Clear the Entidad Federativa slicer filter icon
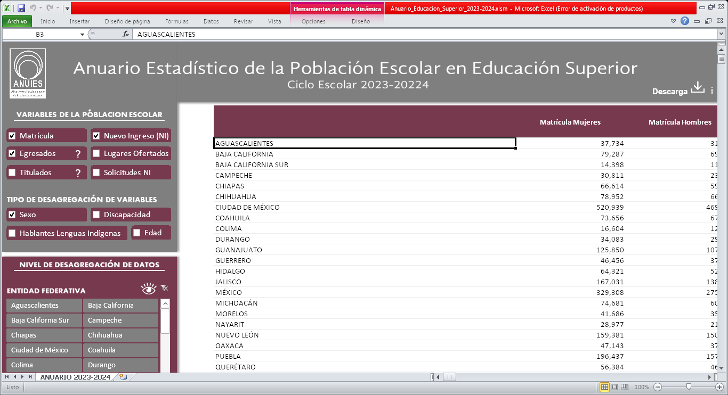Viewport: 728px width, 395px height. coord(165,289)
